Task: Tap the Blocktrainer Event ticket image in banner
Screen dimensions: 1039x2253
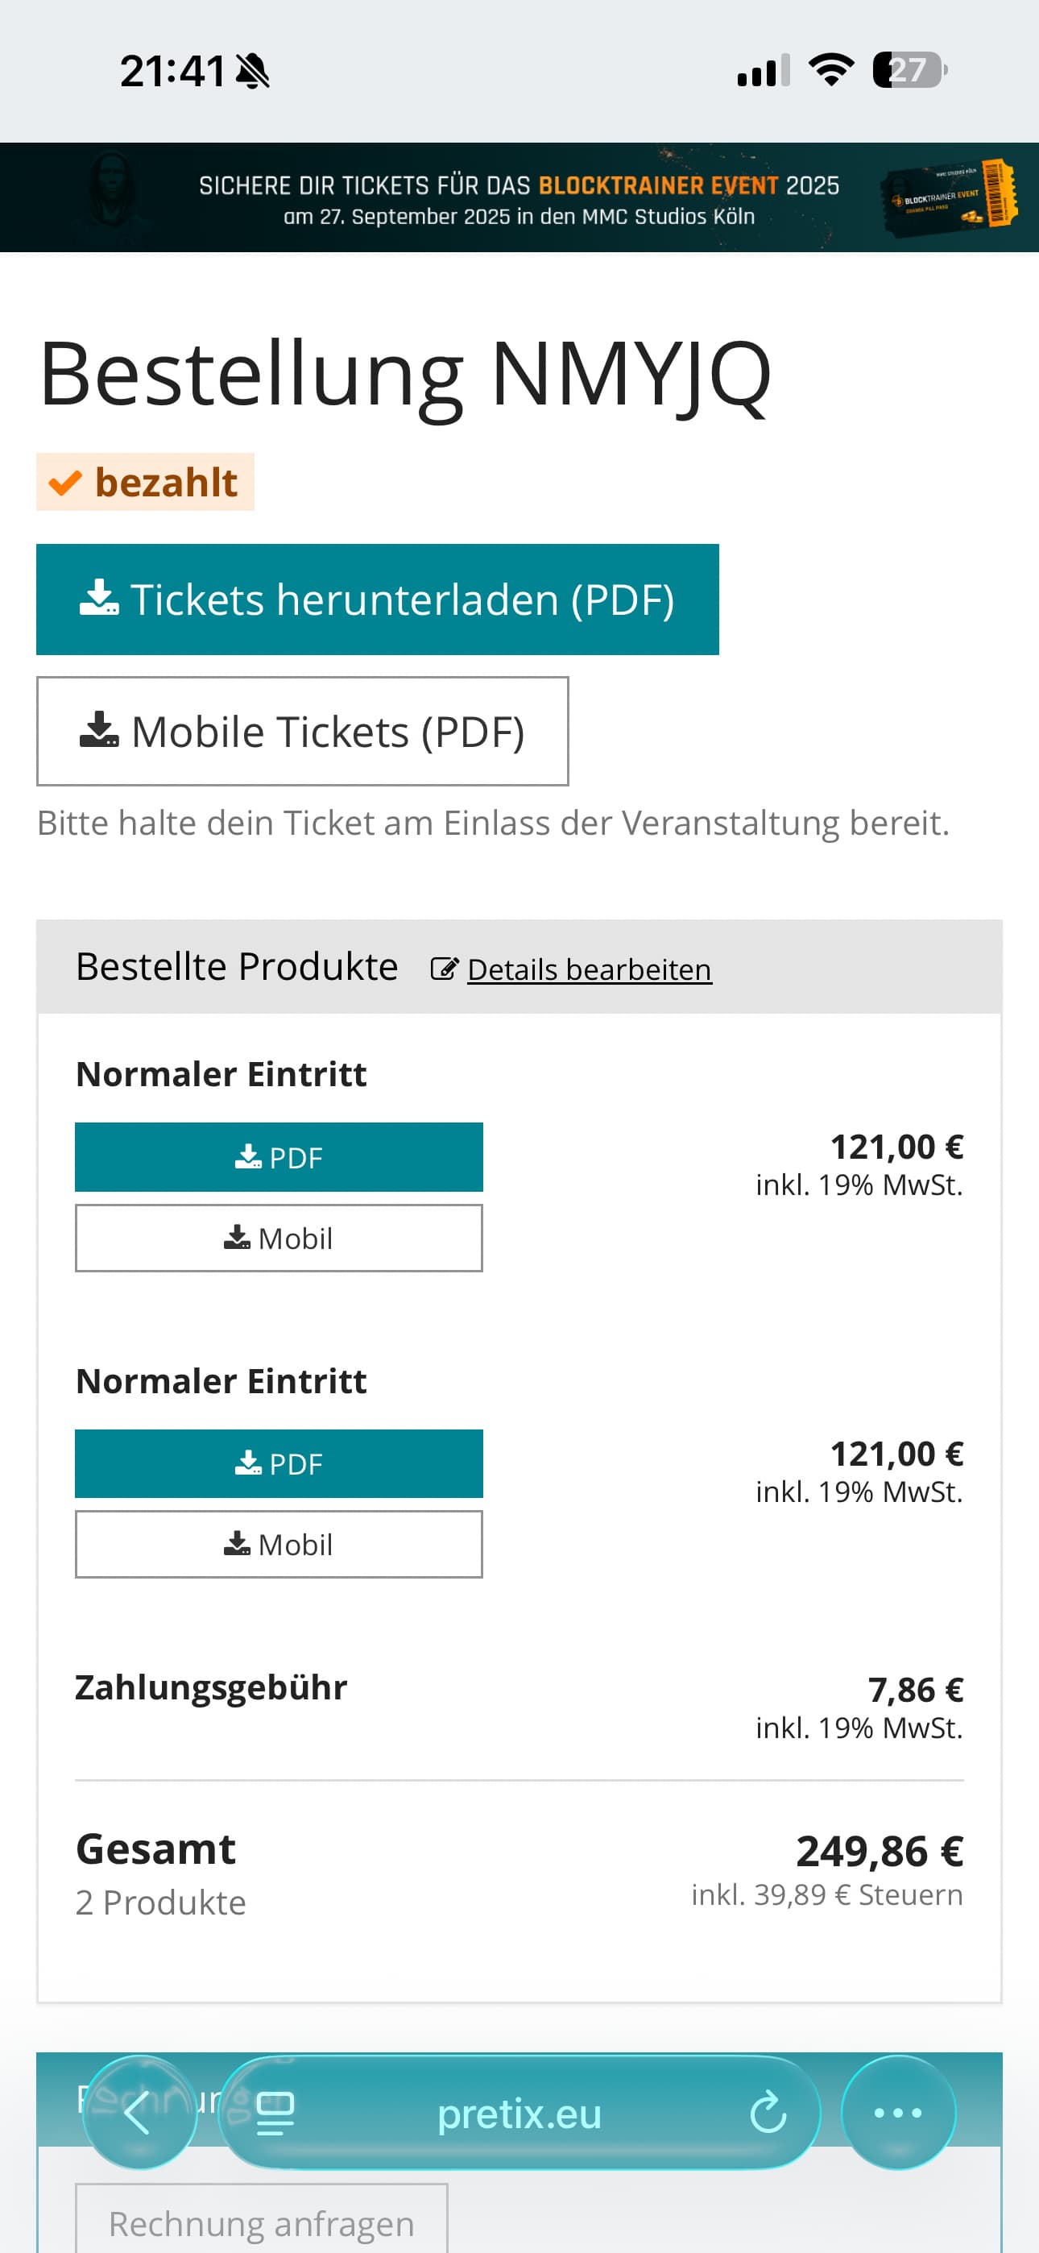Action: (950, 197)
